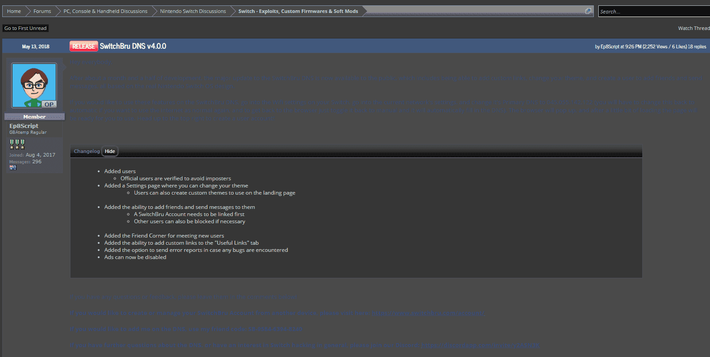Open the Discord invite link

coord(480,345)
